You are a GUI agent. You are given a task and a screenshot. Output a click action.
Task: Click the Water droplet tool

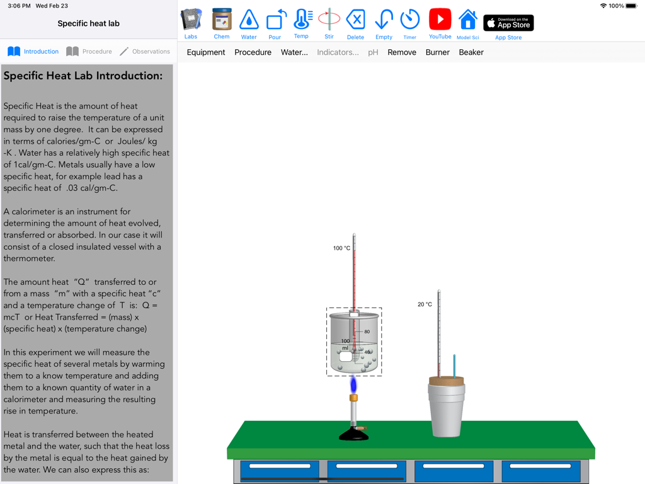(x=249, y=19)
